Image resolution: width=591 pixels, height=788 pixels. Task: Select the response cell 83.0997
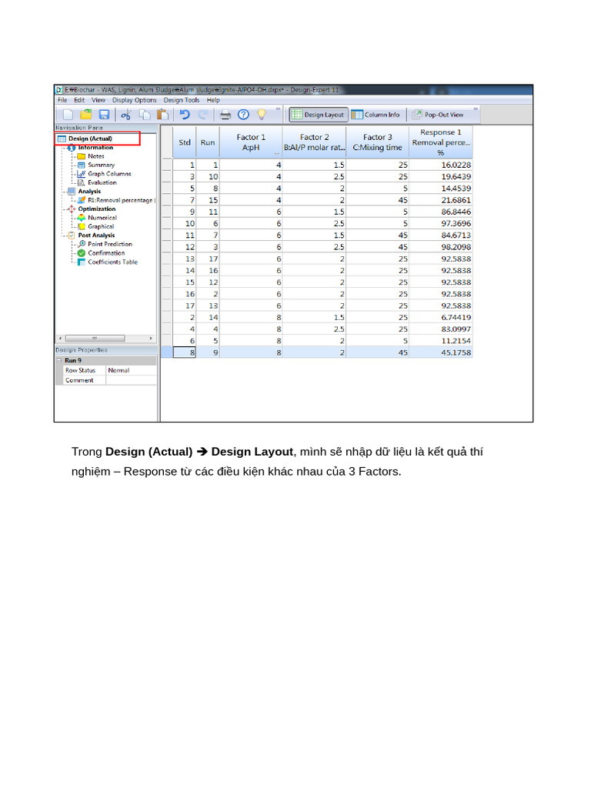click(x=441, y=329)
